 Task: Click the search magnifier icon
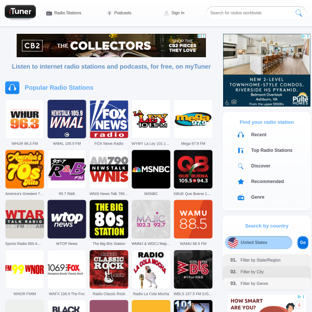298,13
